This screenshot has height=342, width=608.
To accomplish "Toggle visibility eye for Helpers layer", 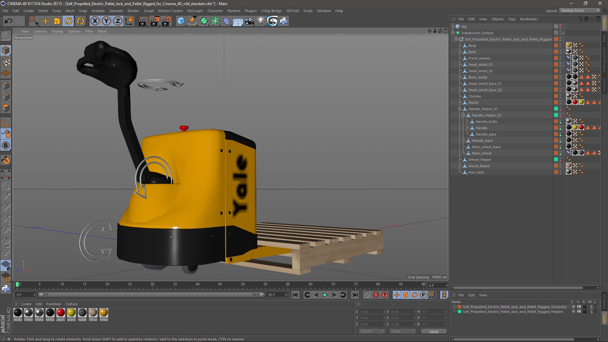I will tap(579, 311).
